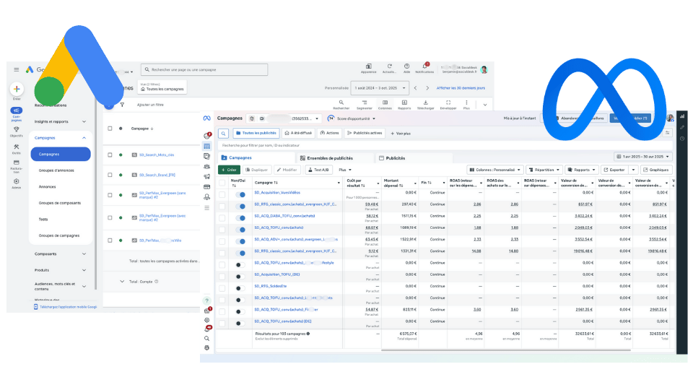Expand Total : Compte row in Google Ads
Image resolution: width=693 pixels, height=390 pixels.
122,281
